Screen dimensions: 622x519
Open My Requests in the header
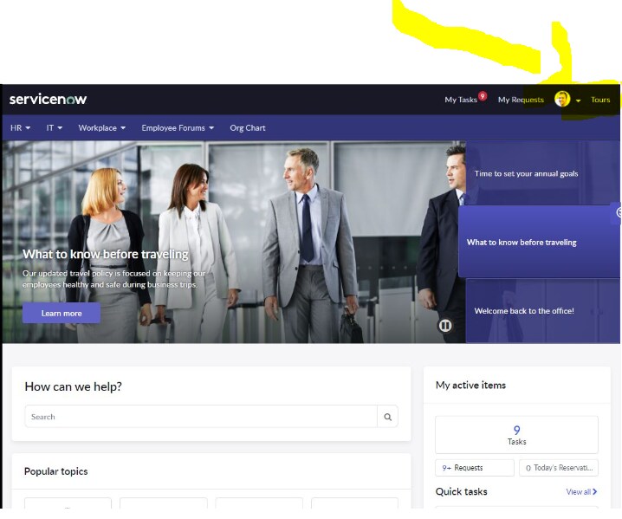coord(521,100)
